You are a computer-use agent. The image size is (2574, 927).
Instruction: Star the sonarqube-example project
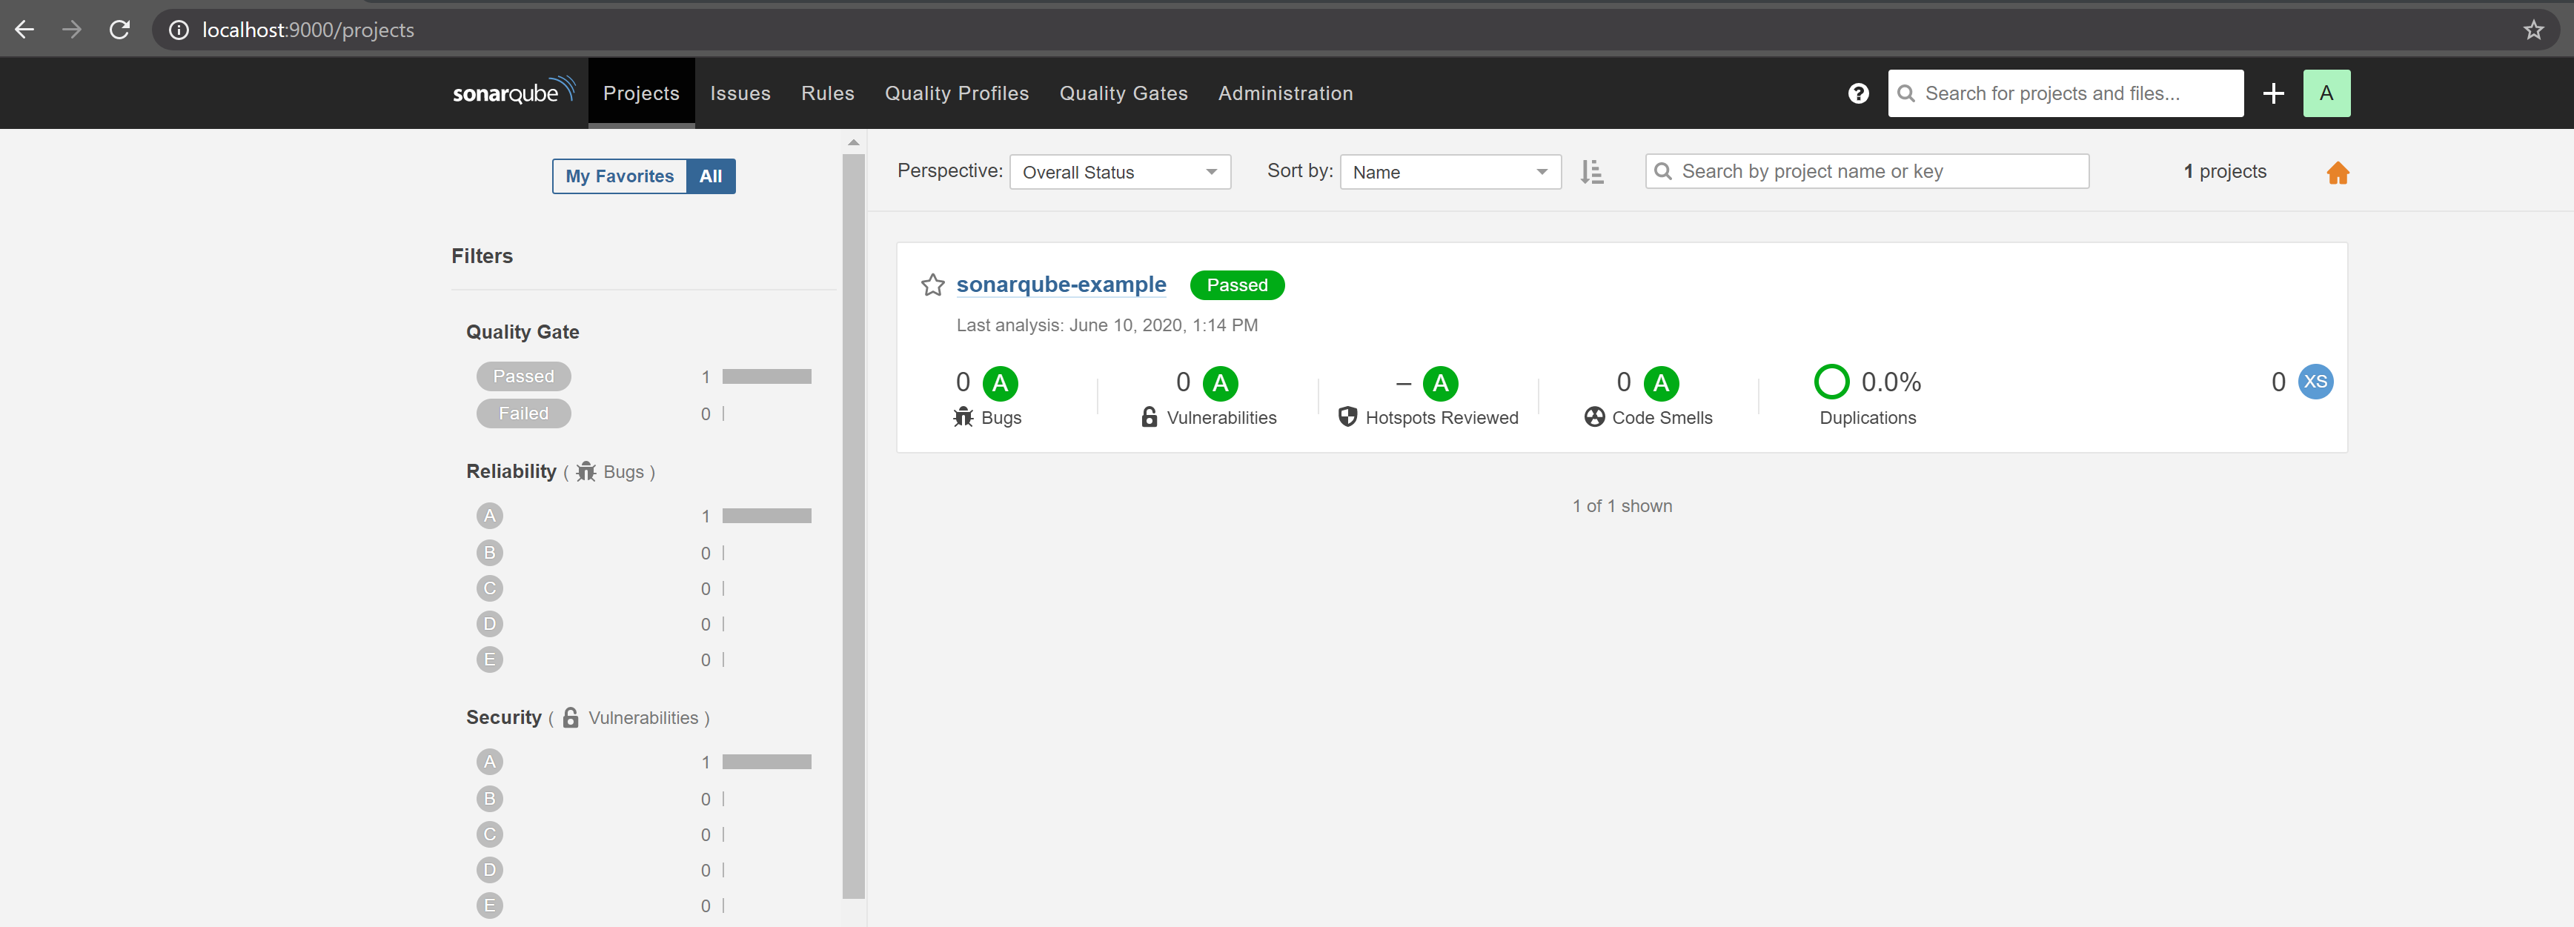(932, 285)
